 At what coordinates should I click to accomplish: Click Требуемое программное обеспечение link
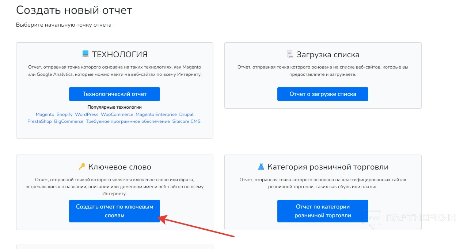tap(128, 121)
